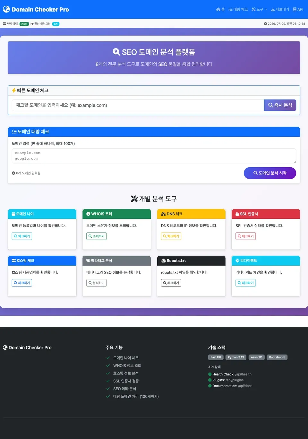The height and width of the screenshot is (439, 308).
Task: Click 분석하기 under 메타태그 분석
Action: pos(97,283)
